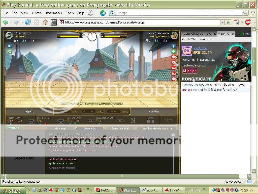This screenshot has width=258, height=194.
Task: Open the address bar URL dropdown
Action: point(222,22)
